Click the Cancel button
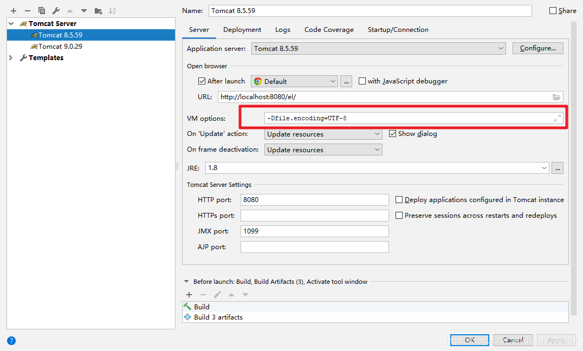The width and height of the screenshot is (583, 351). (513, 340)
